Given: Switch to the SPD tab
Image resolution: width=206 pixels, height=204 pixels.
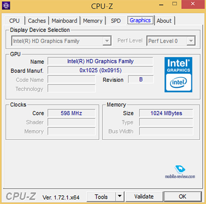Looking at the screenshot, I should [116, 21].
